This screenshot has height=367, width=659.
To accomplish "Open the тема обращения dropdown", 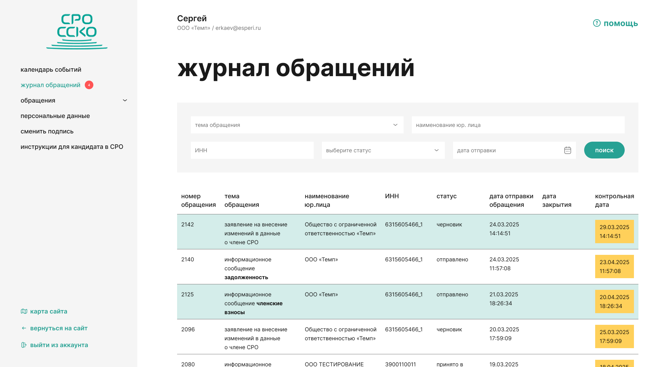I will 297,125.
